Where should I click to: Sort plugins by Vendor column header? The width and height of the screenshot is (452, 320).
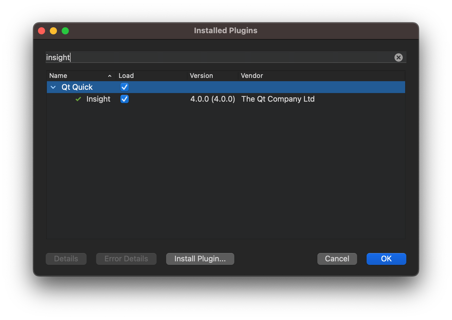[x=252, y=76]
